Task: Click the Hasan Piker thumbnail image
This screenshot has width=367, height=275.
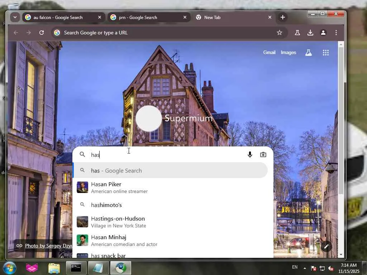Action: coord(82,187)
